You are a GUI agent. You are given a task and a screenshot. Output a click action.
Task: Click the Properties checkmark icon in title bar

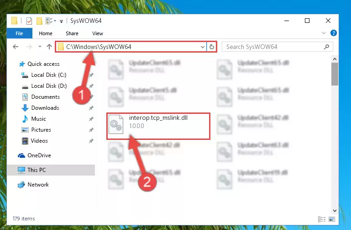point(29,21)
